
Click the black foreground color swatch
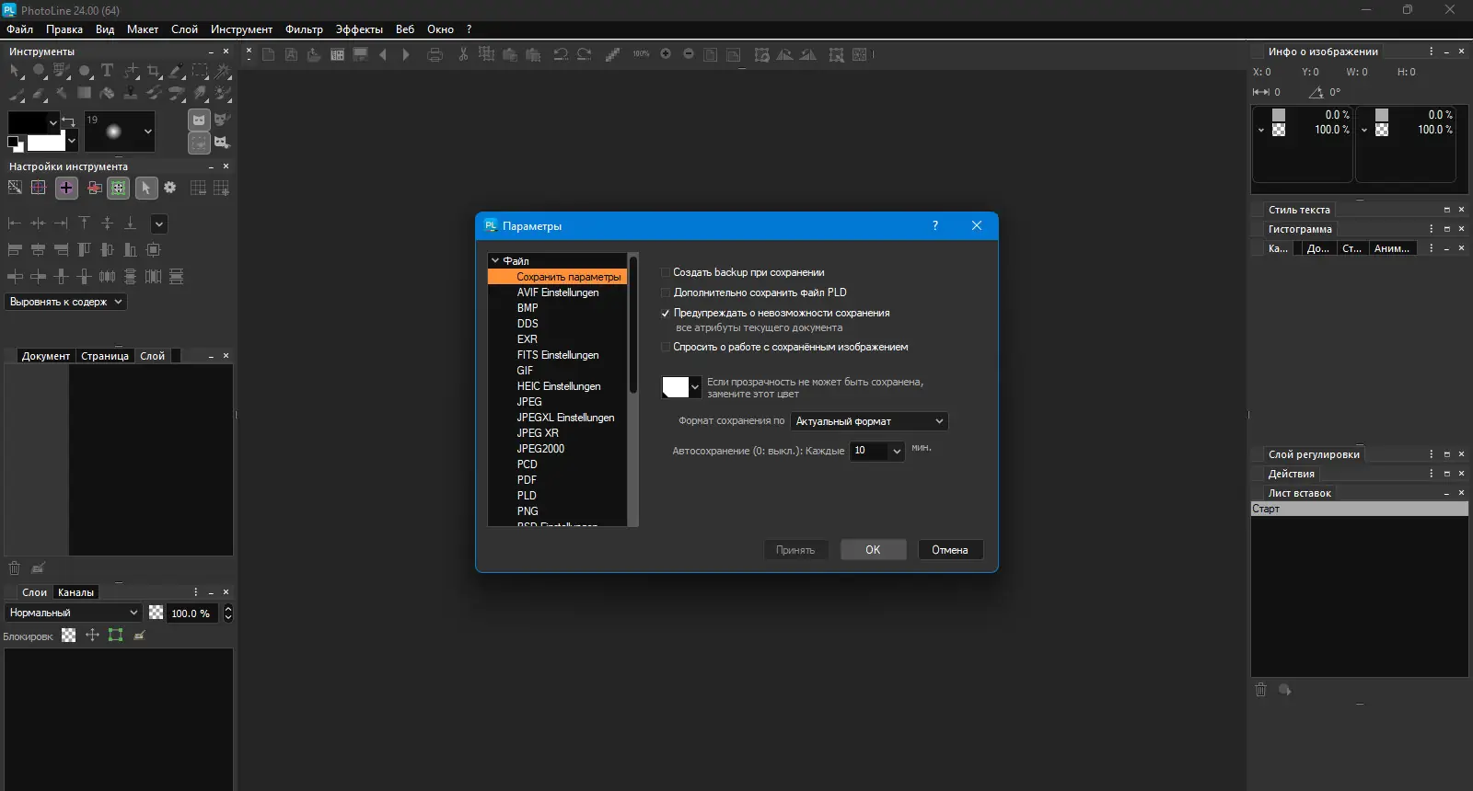coord(27,122)
